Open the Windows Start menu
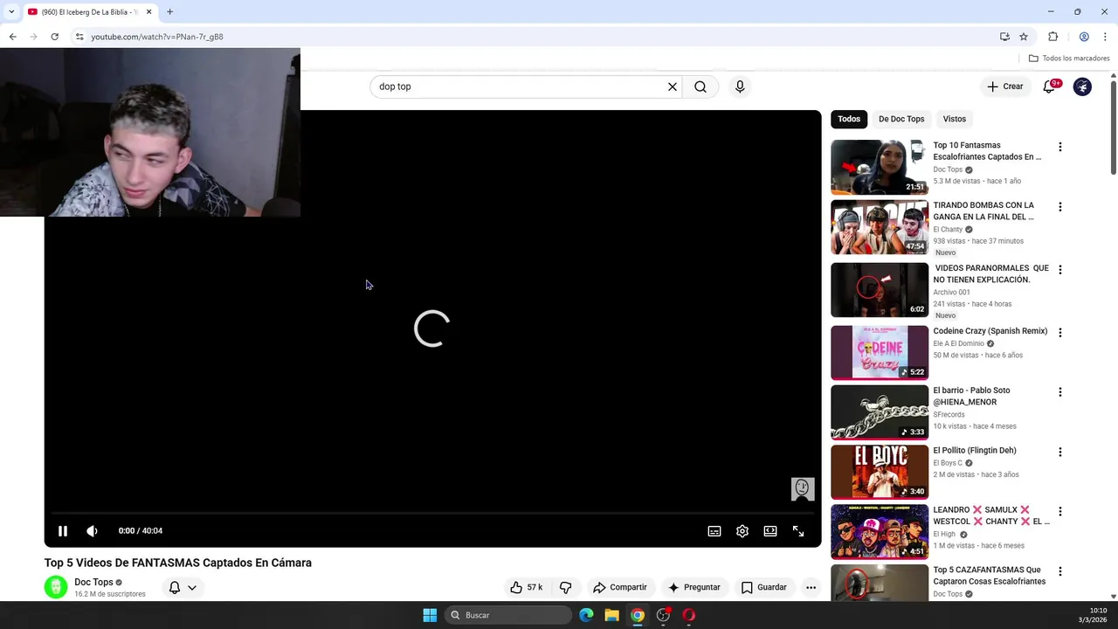Viewport: 1118px width, 629px height. [430, 615]
